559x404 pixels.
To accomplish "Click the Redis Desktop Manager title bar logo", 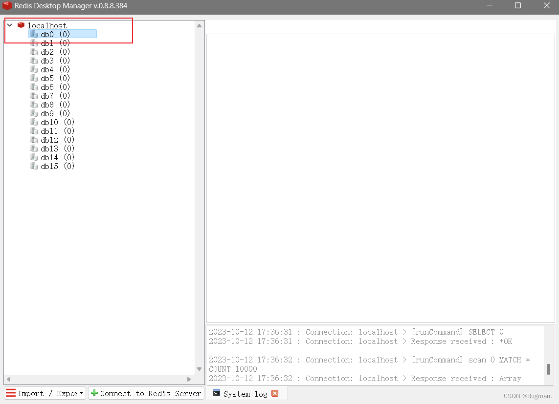I will coord(7,6).
